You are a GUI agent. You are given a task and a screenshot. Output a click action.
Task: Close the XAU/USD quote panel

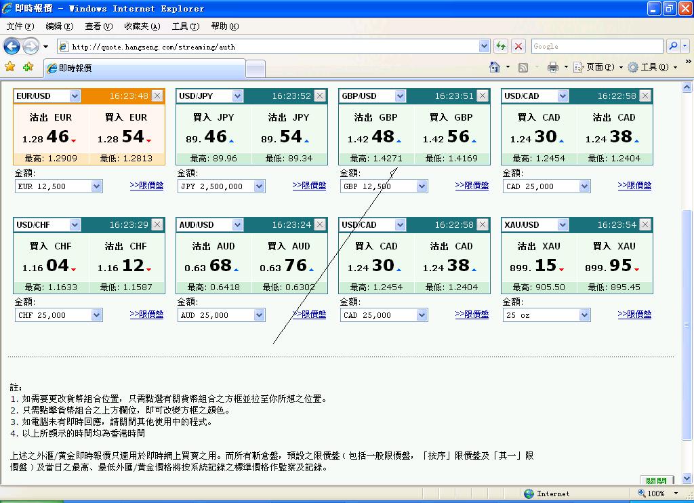coord(645,224)
